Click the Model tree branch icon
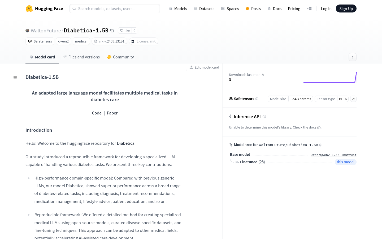This screenshot has height=239, width=382. (231, 145)
